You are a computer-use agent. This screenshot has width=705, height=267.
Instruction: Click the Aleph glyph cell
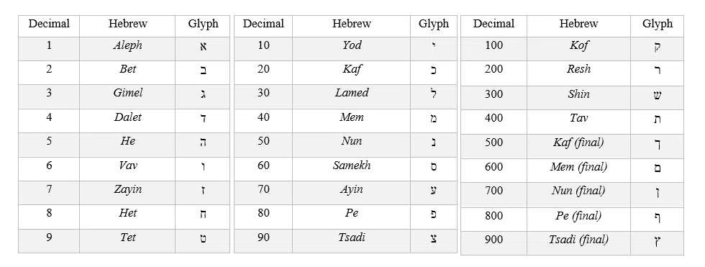[202, 49]
